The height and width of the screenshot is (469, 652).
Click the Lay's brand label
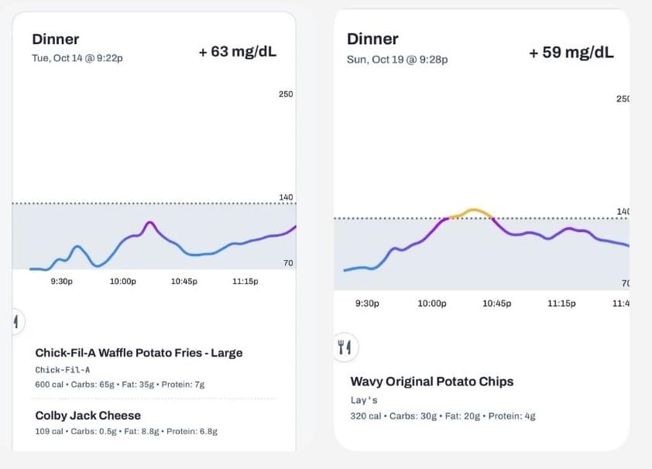tap(364, 400)
